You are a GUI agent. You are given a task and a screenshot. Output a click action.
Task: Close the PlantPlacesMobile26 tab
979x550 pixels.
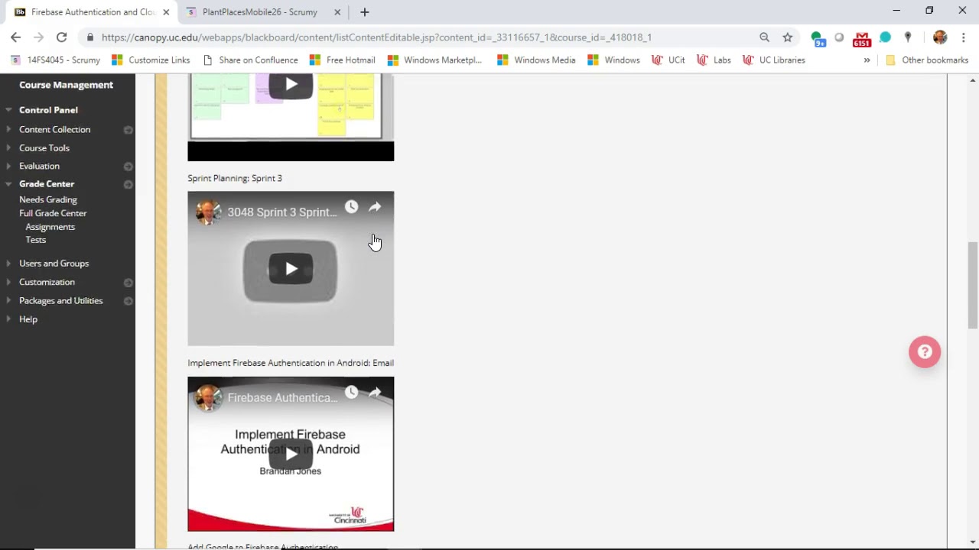coord(337,12)
